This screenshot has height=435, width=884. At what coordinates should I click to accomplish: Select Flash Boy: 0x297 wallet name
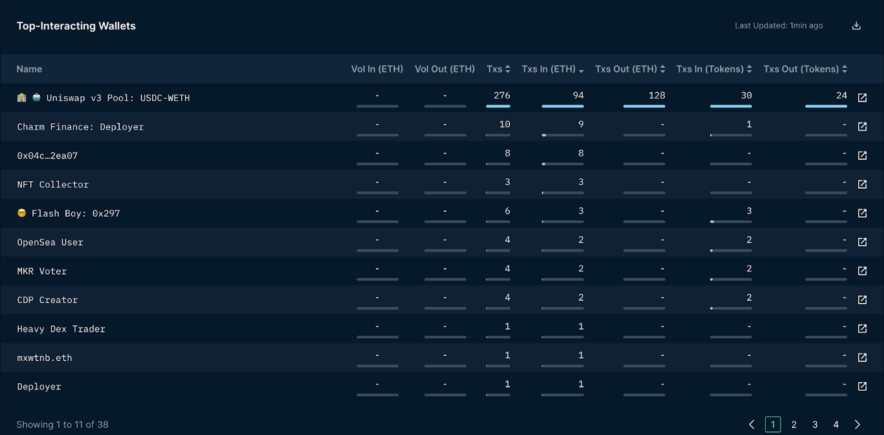(76, 213)
